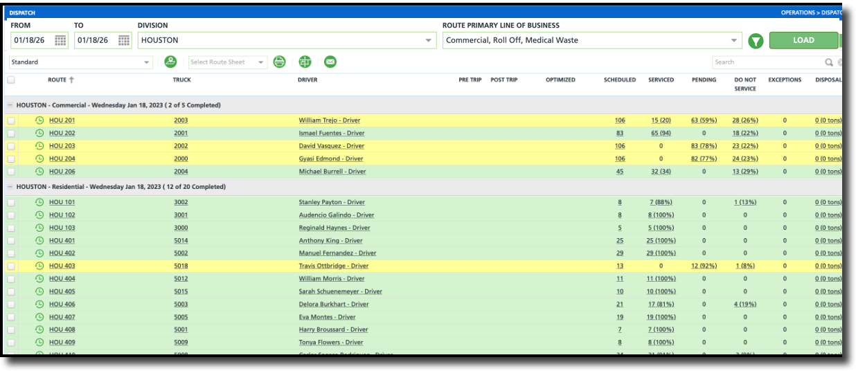Open scheduled count 45 for HOU 206
Image resolution: width=856 pixels, height=371 pixels.
pyautogui.click(x=620, y=171)
